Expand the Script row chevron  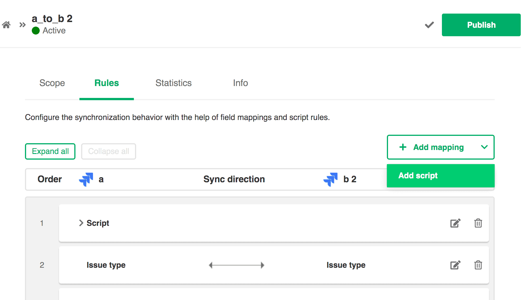[81, 223]
